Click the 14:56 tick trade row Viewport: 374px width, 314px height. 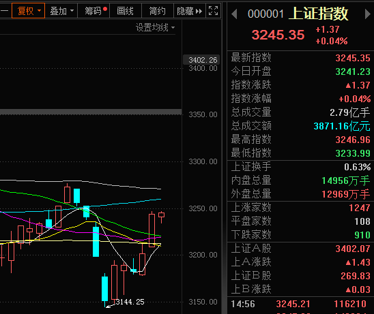click(300, 304)
